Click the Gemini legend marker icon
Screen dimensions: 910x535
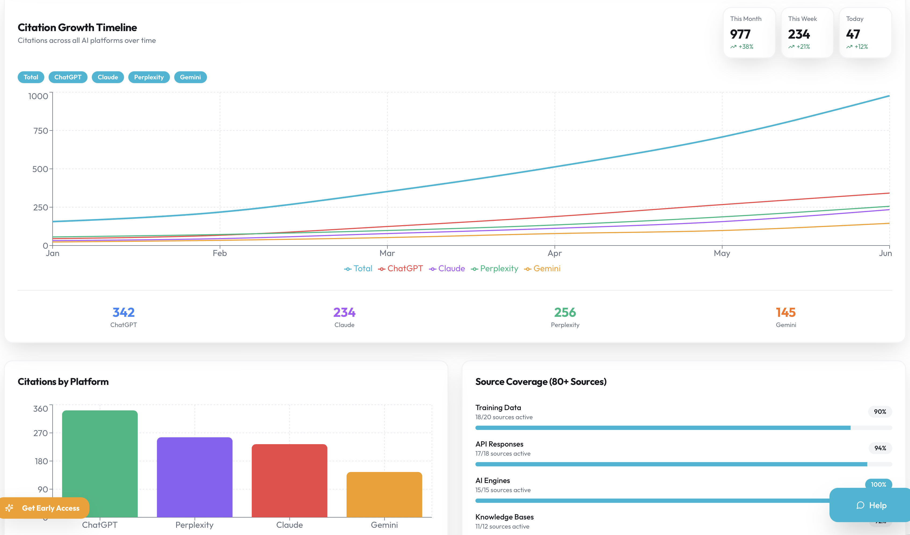(x=528, y=269)
